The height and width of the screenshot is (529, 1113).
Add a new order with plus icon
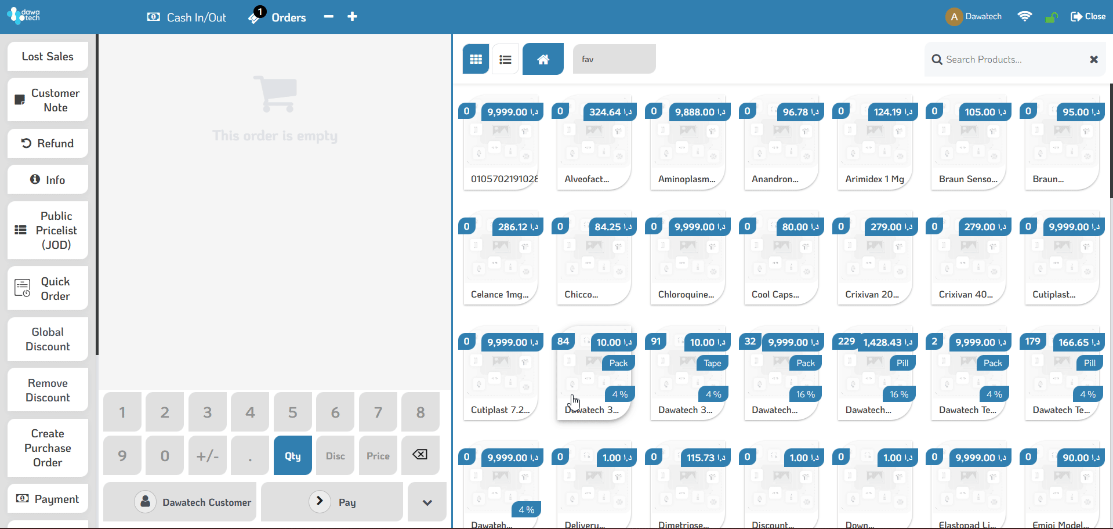click(x=352, y=16)
